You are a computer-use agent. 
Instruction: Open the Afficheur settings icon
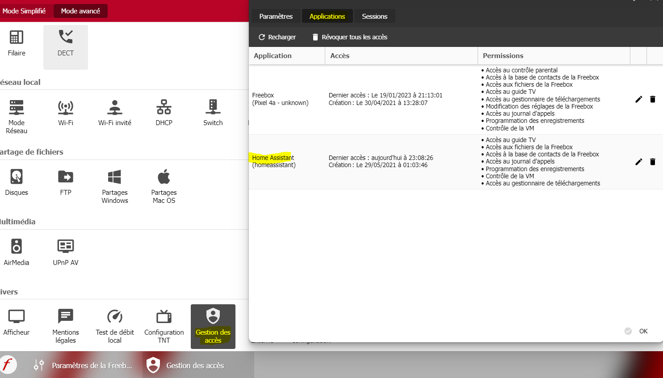17,323
